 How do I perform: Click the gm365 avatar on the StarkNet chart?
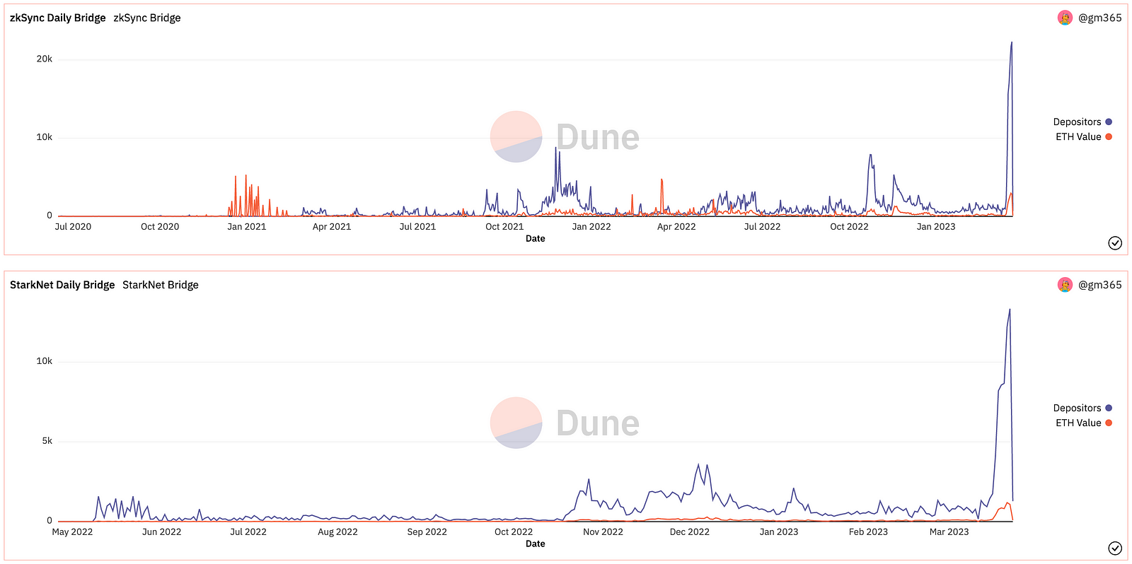click(x=1065, y=285)
